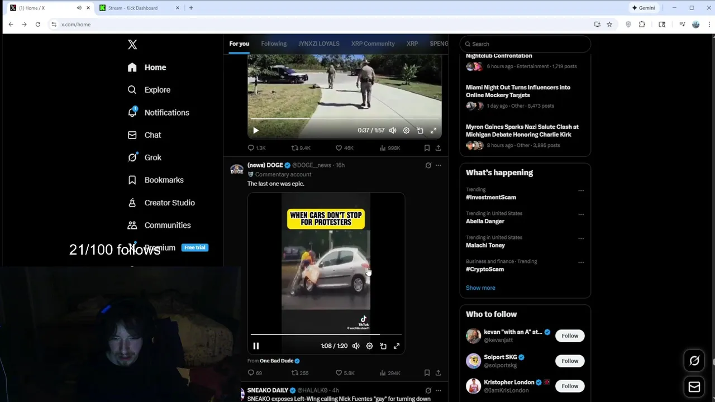
Task: Open settings gear on top video
Action: pos(406,131)
